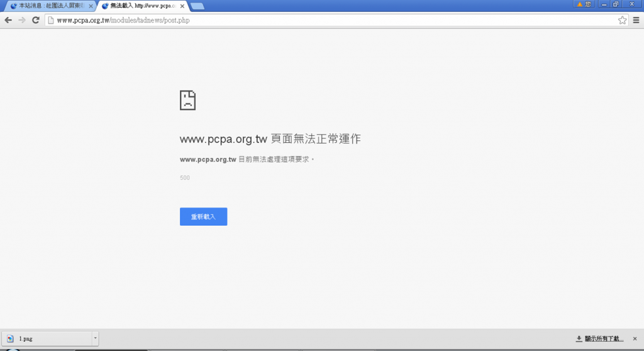This screenshot has width=644, height=351.
Task: Switch to the 本站消息 tab
Action: coord(47,6)
